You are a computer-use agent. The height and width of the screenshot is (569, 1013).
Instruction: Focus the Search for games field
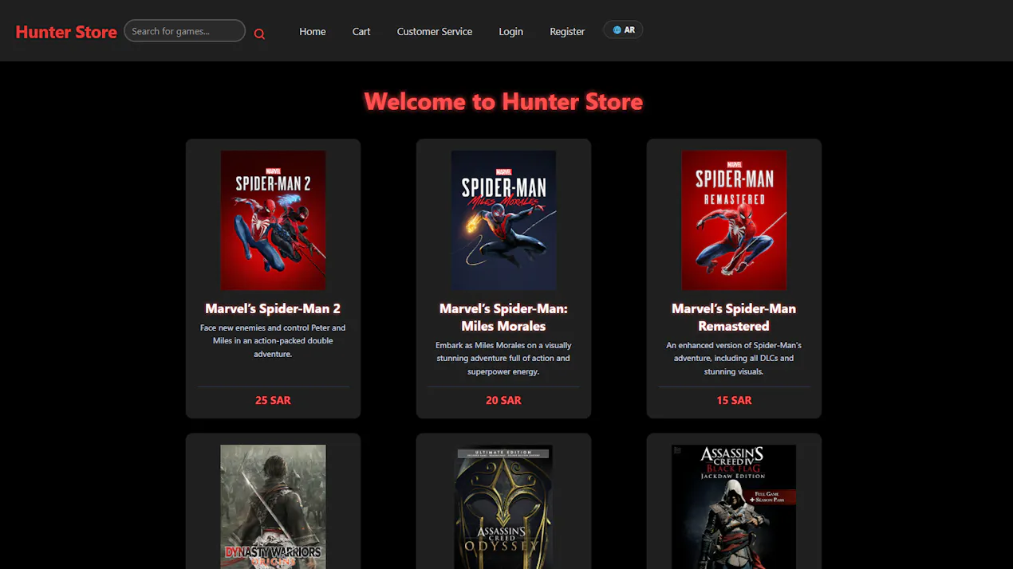tap(184, 31)
